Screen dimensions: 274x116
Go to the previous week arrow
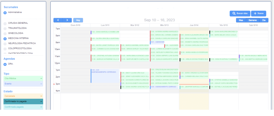[x=58, y=20]
